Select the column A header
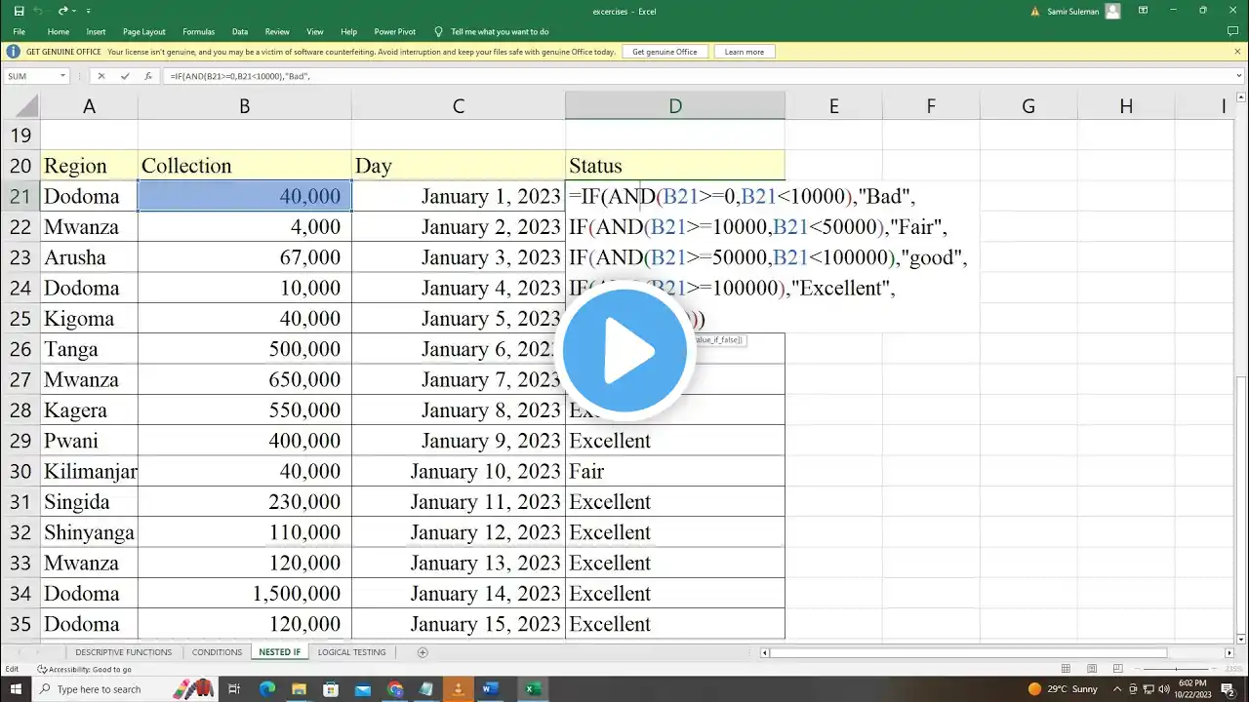Viewport: 1249px width, 702px height. (x=89, y=106)
